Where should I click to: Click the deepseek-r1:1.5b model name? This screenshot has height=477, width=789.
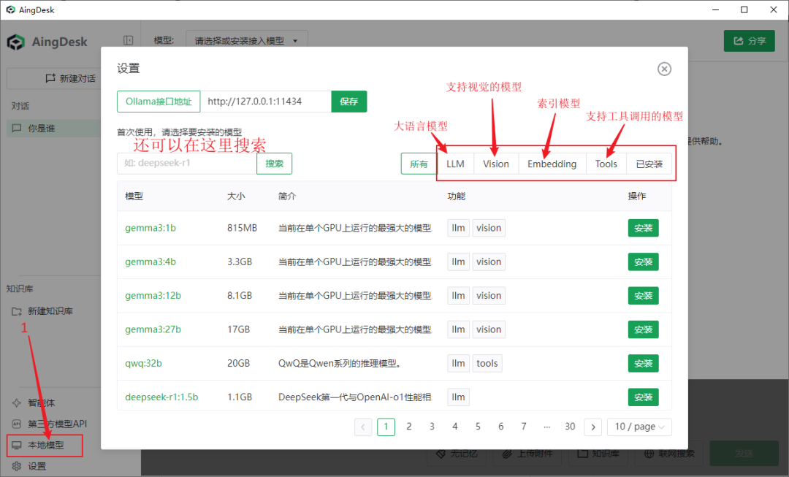161,397
